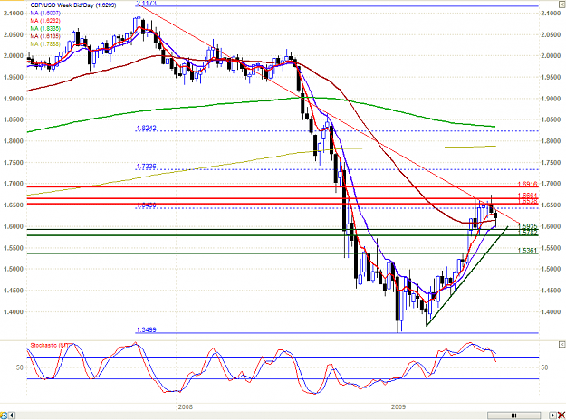This screenshot has height=420, width=566.
Task: Click the GBP/USD Week Bid/Day chart title
Action: coord(73,5)
